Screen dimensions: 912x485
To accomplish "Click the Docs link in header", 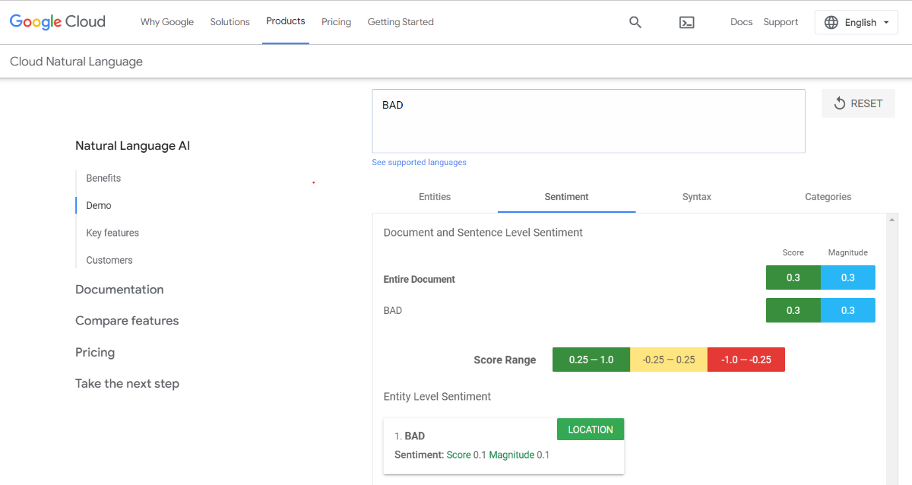I will tap(741, 22).
